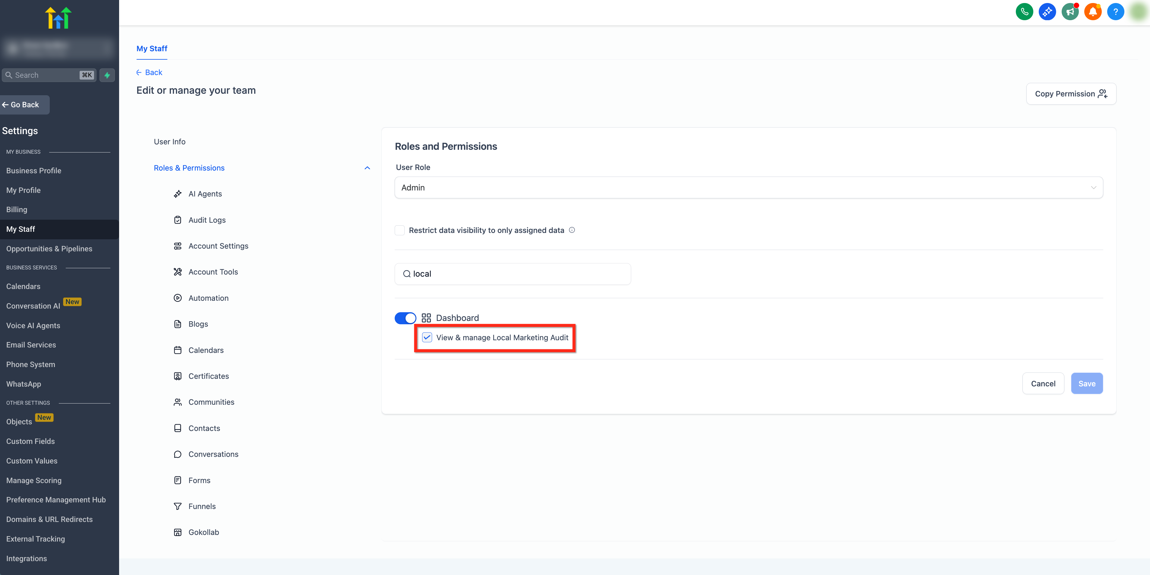Image resolution: width=1150 pixels, height=575 pixels.
Task: Uncheck View & manage Local Marketing Audit
Action: (x=427, y=337)
